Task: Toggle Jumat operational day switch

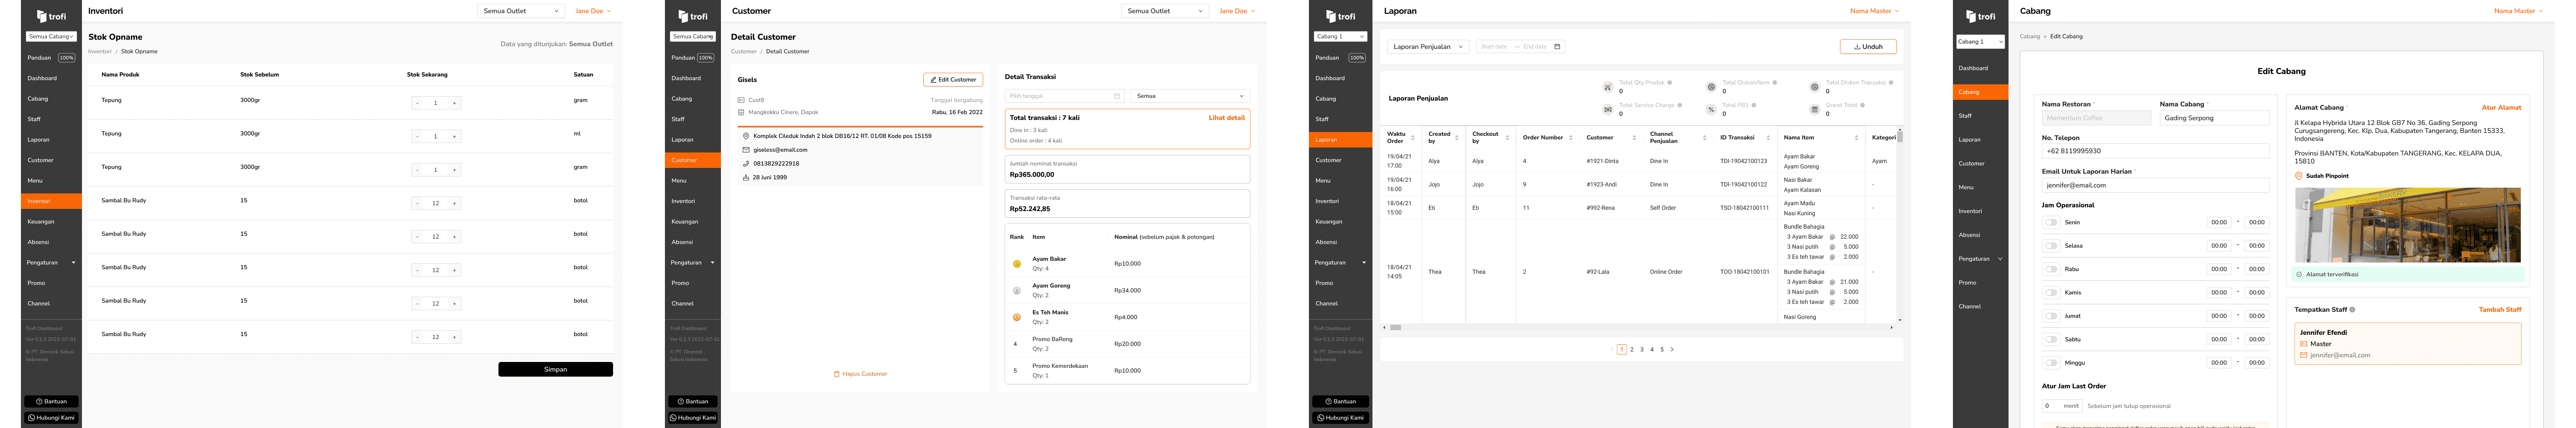Action: point(2051,316)
